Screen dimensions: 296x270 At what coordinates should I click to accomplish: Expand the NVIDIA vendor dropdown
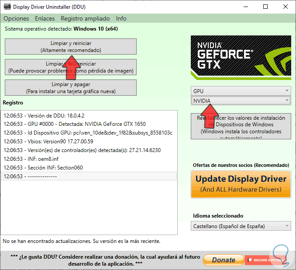click(241, 101)
